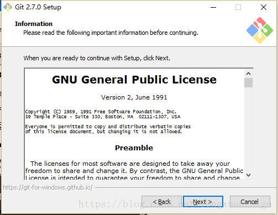Click the Copyright Free Software Foundation line

point(101,112)
